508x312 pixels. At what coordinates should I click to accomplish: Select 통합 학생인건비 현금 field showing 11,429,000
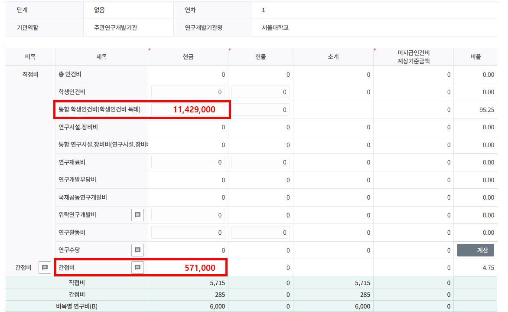coord(188,110)
